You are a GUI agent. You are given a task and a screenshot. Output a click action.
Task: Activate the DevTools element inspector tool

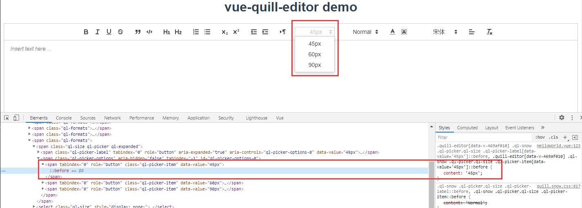coord(7,118)
